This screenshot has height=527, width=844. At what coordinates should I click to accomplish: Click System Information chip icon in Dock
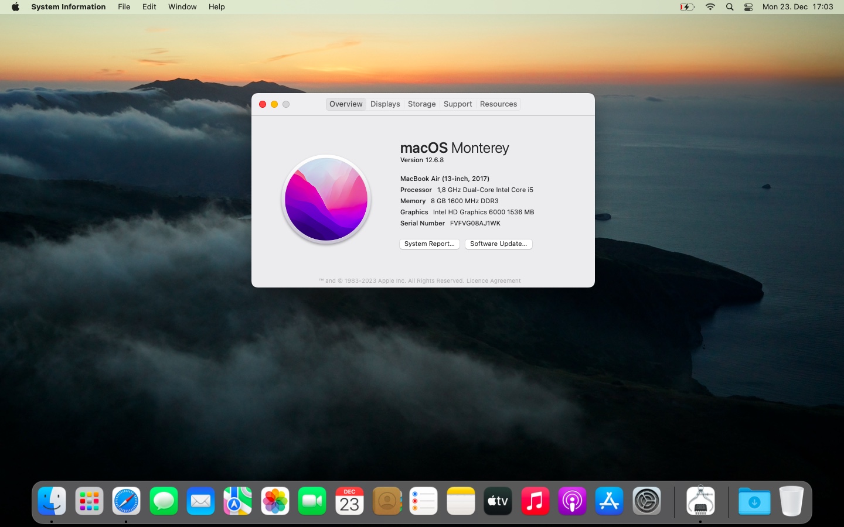point(701,501)
